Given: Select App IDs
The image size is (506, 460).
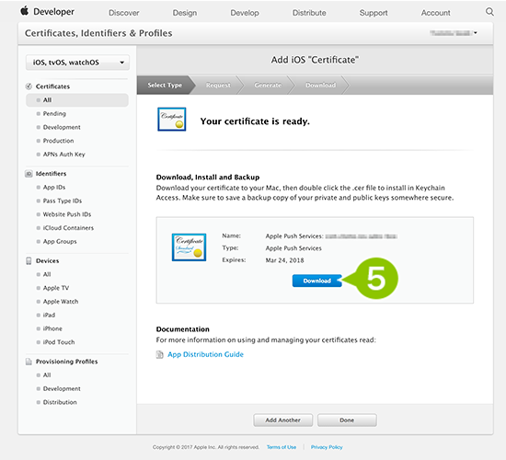Looking at the screenshot, I should coord(54,188).
